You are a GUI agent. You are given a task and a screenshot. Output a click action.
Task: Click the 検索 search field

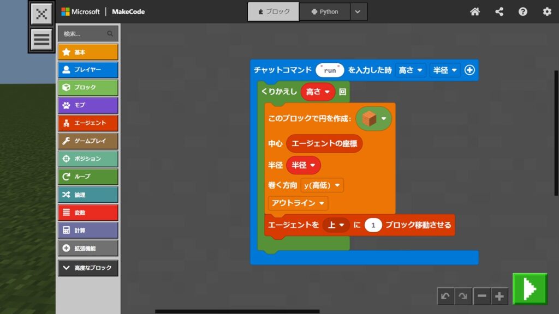85,34
